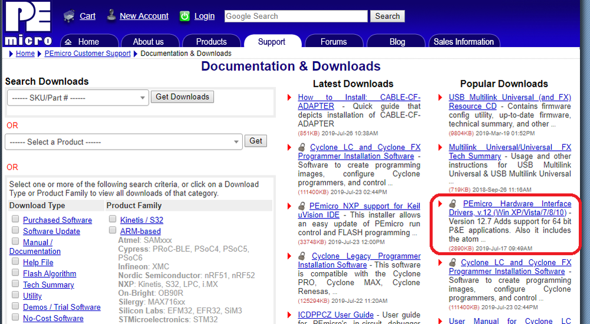The width and height of the screenshot is (590, 324).
Task: Open the Support tab
Action: (272, 42)
